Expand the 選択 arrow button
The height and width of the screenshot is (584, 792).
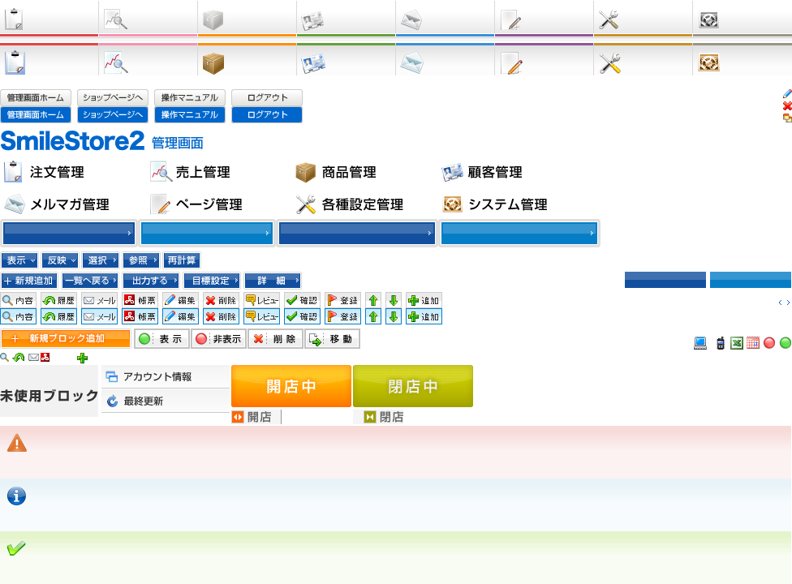[x=101, y=260]
